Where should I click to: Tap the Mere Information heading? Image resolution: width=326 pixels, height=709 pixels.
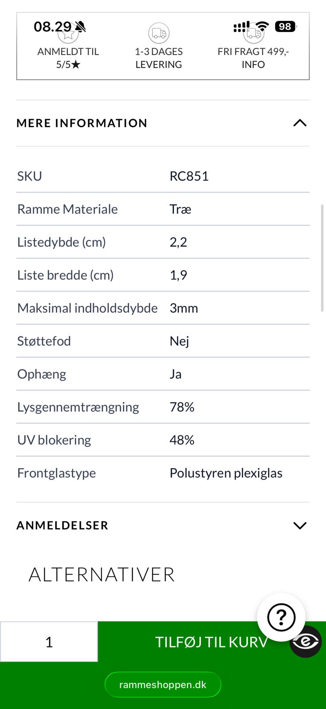[82, 123]
